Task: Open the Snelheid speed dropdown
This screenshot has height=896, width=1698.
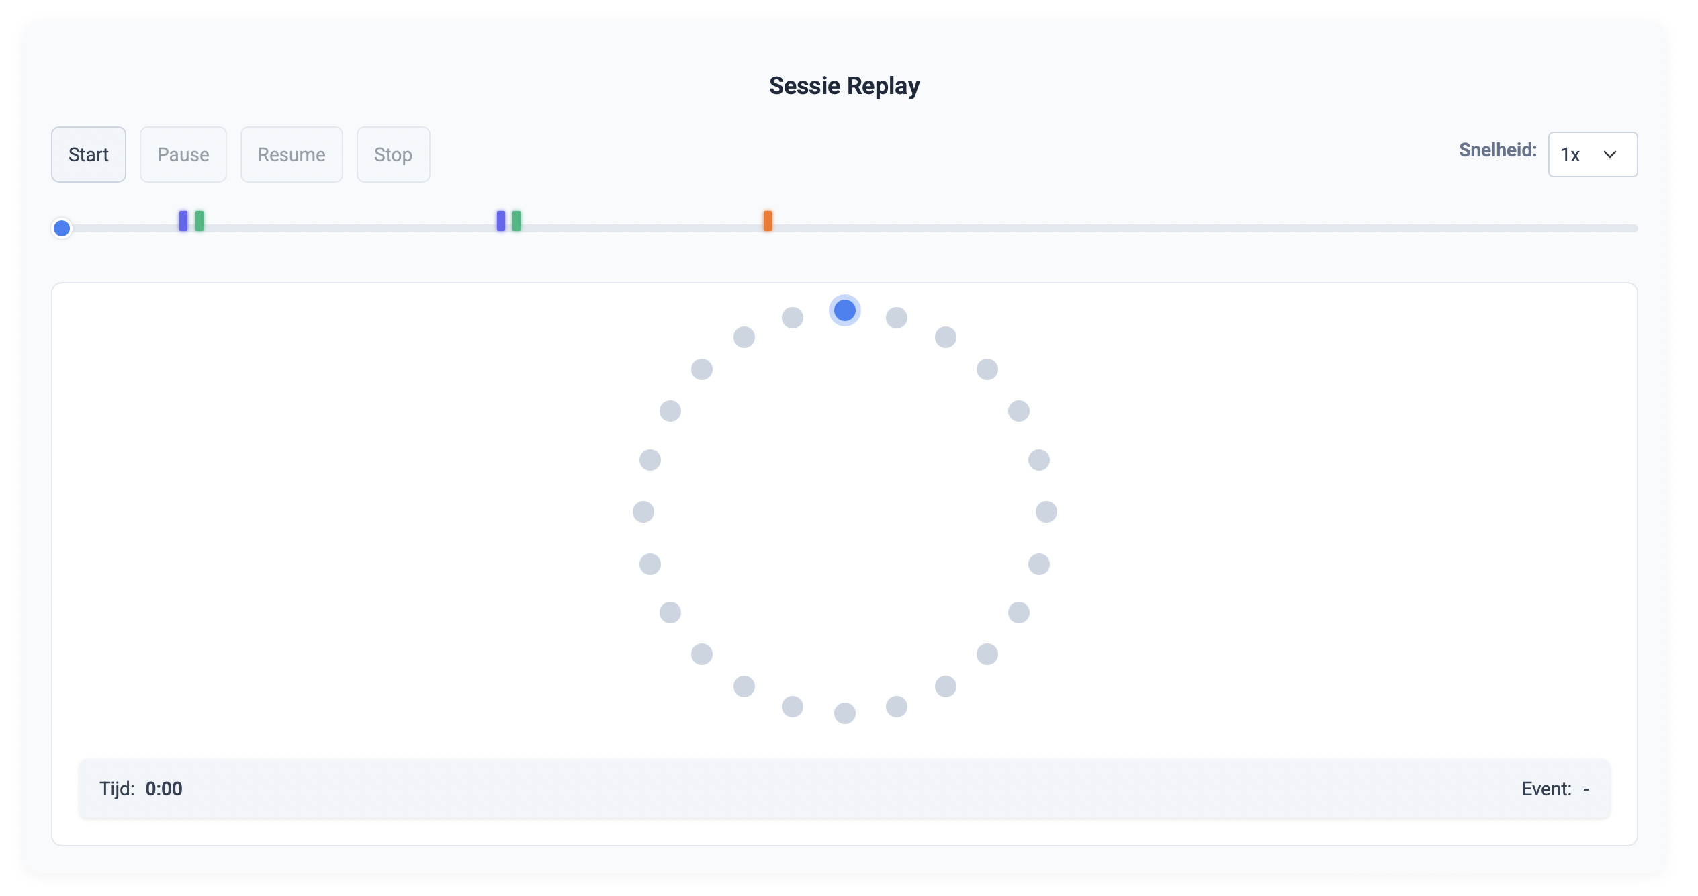Action: click(1592, 154)
